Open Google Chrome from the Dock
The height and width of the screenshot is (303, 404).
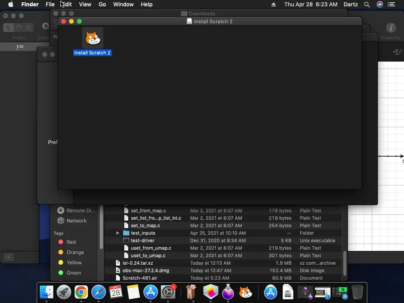tap(81, 292)
